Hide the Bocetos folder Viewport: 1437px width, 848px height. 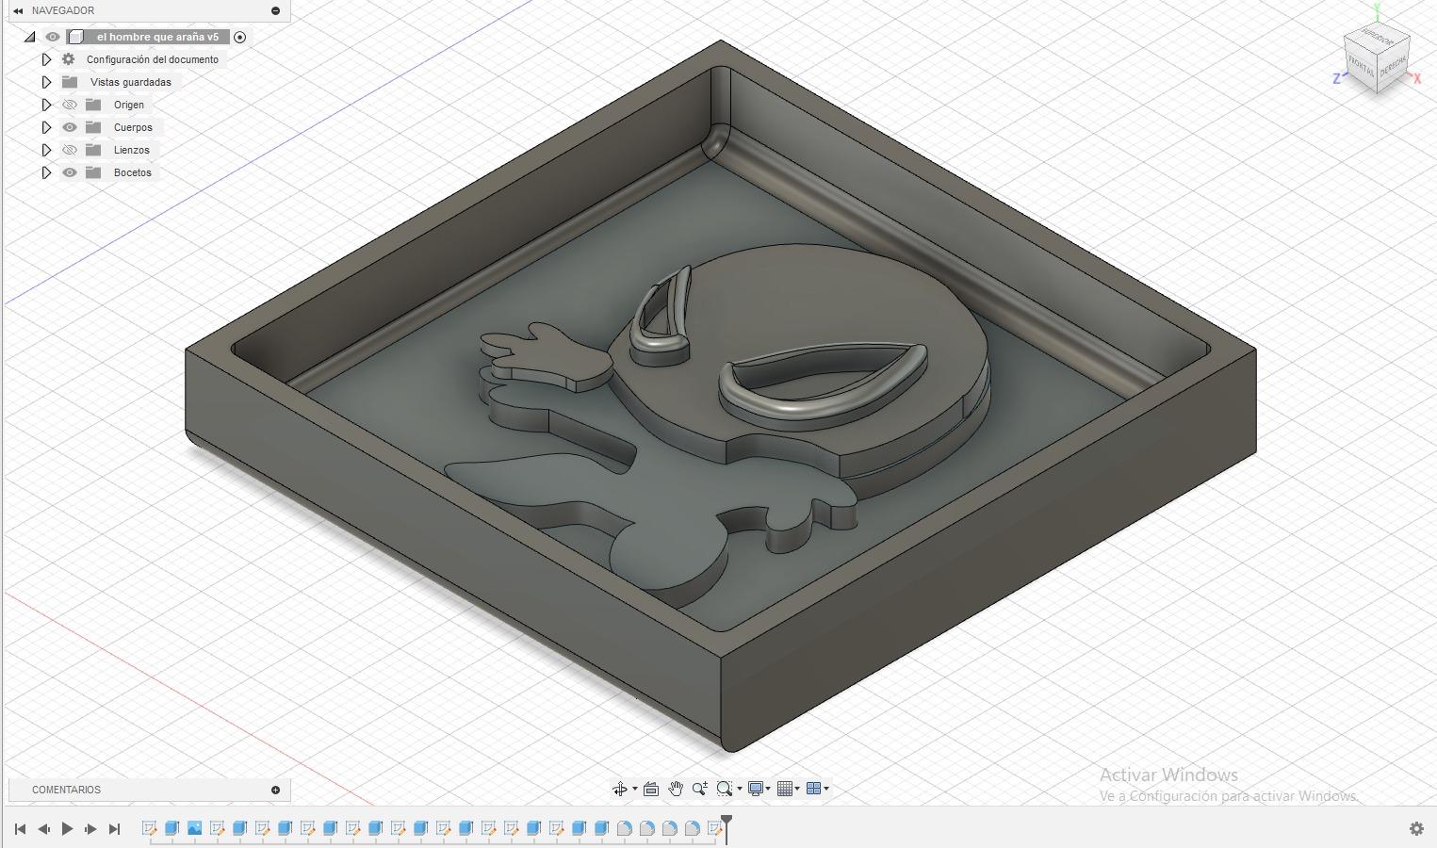click(70, 172)
